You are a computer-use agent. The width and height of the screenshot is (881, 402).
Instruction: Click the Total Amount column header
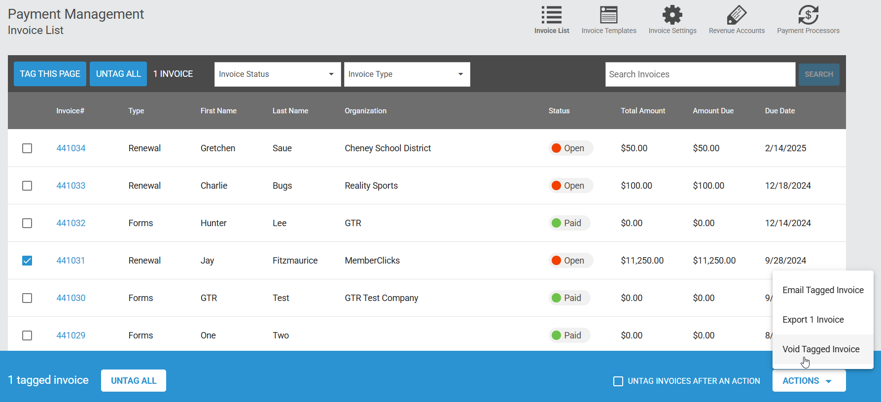643,111
